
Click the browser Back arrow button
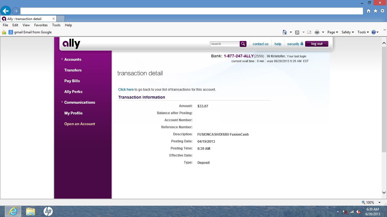pyautogui.click(x=5, y=11)
